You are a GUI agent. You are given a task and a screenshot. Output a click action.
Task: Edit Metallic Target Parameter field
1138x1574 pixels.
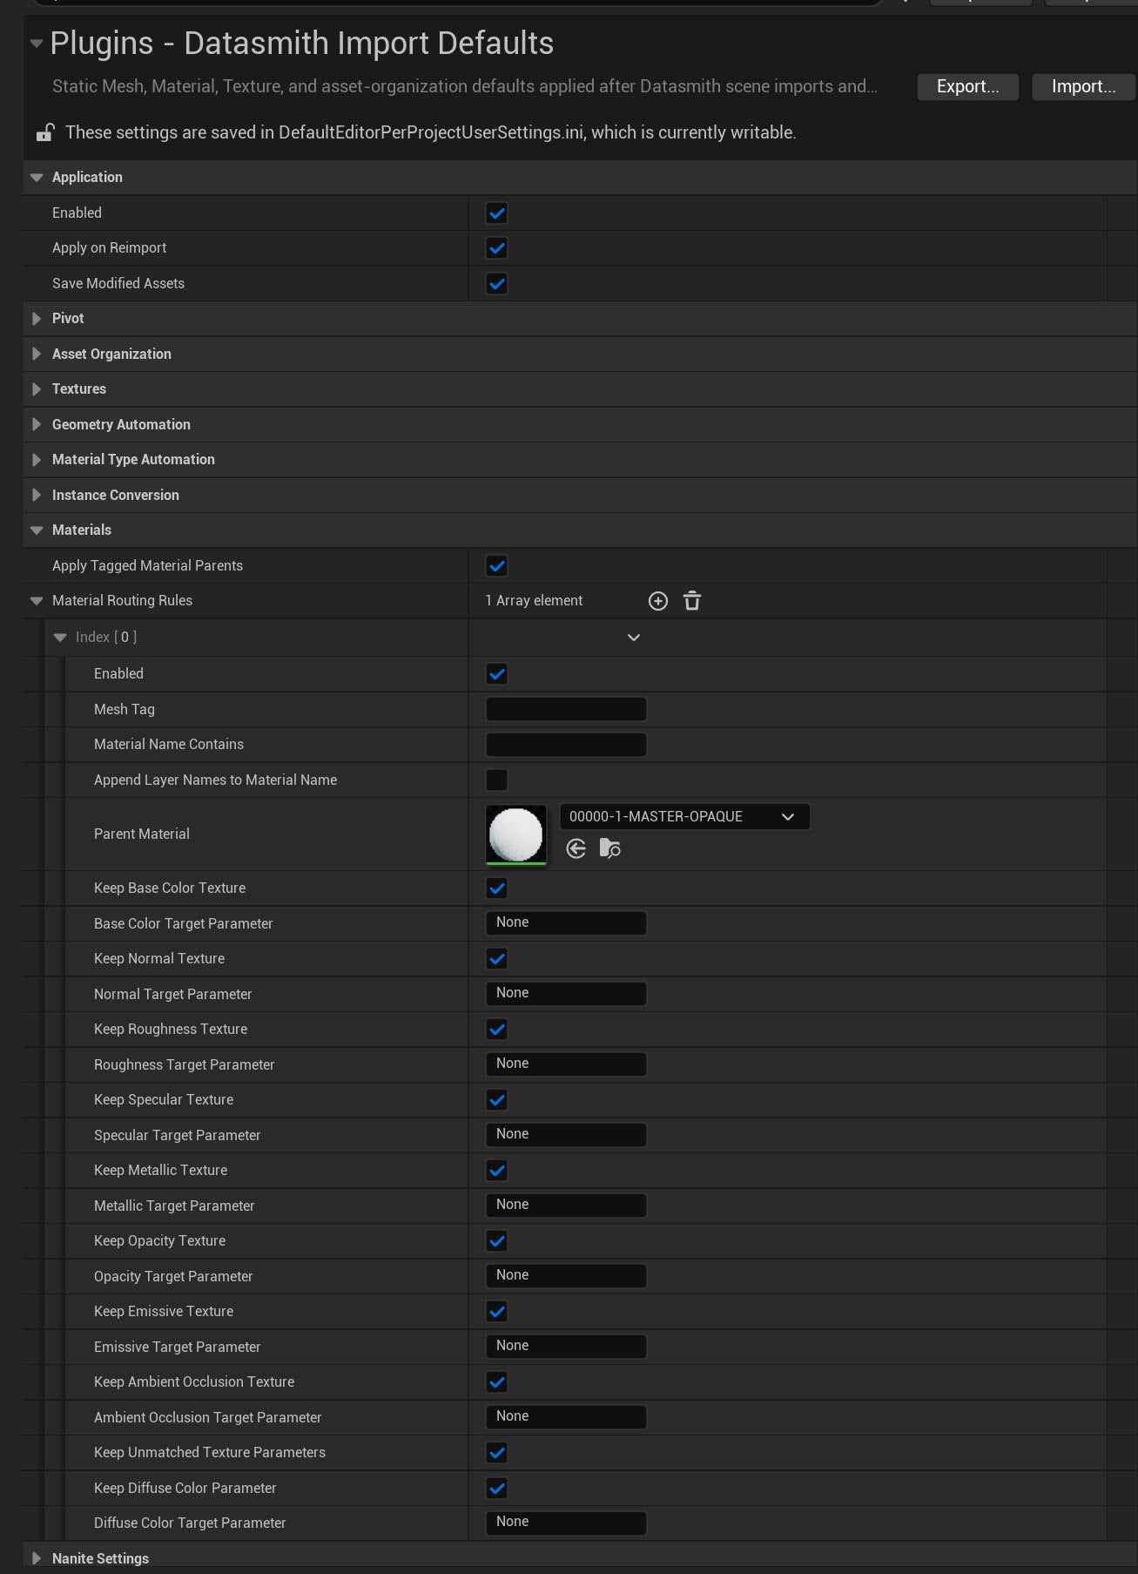566,1206
